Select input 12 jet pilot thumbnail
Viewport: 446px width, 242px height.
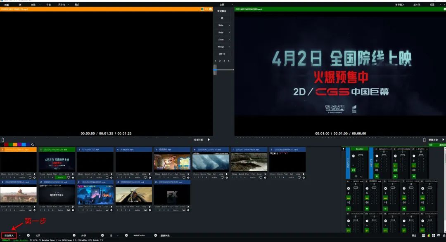[134, 195]
